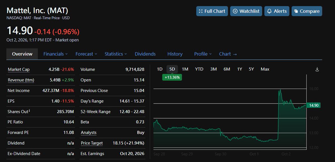Select the Max chart range
The image size is (335, 162).
pyautogui.click(x=265, y=69)
